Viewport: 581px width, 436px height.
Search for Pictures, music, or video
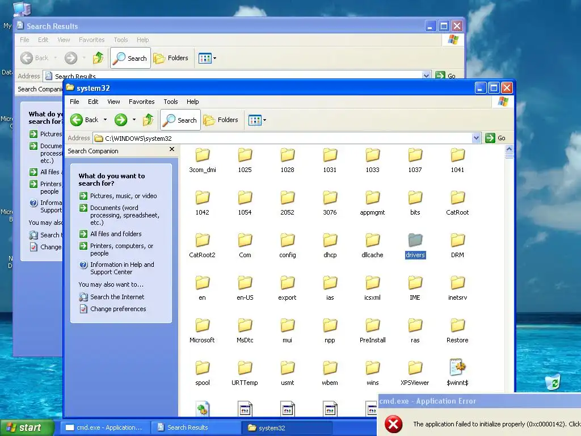[118, 196]
